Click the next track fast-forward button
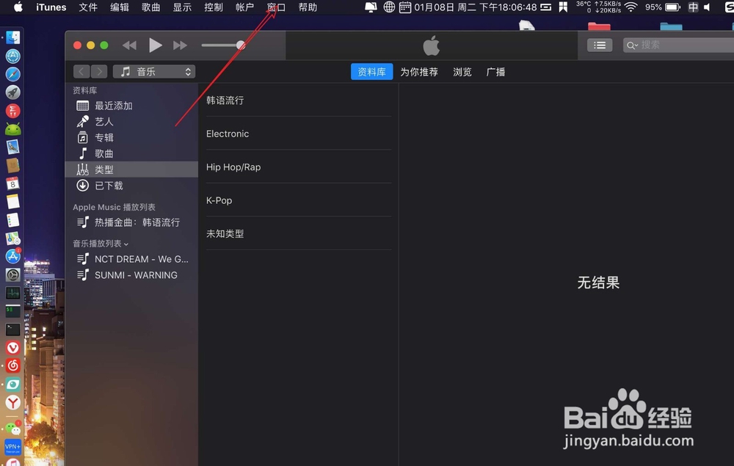Viewport: 734px width, 466px height. [181, 45]
